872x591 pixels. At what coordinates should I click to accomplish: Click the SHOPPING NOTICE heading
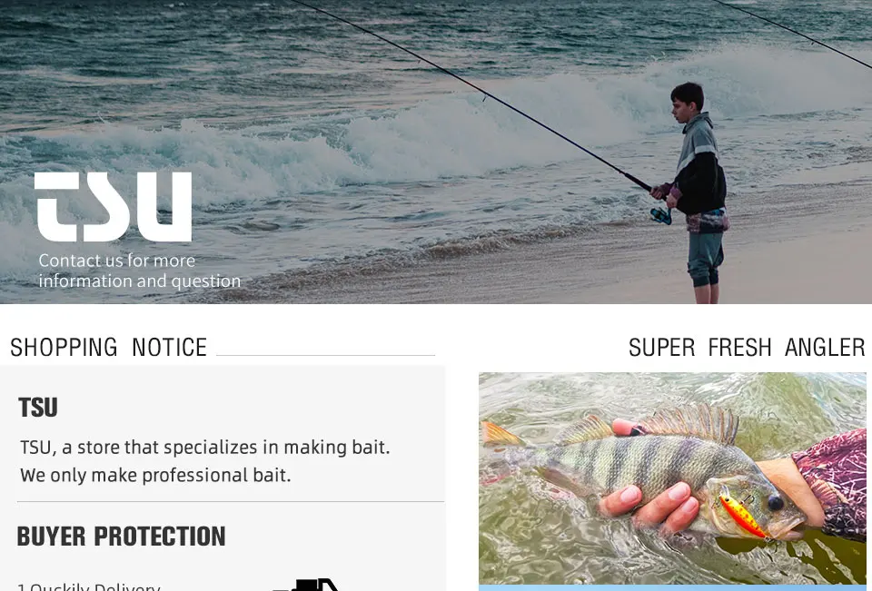click(x=108, y=348)
